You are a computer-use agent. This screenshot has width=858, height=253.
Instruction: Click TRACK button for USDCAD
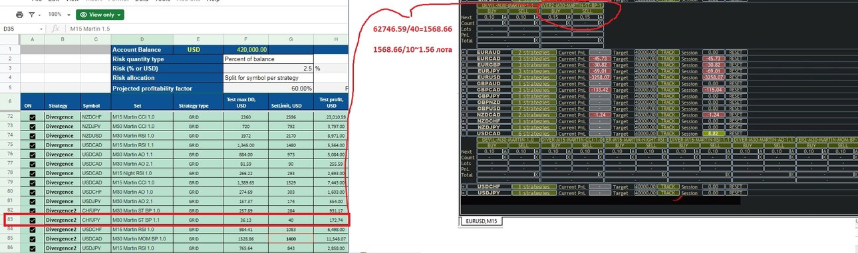(x=668, y=133)
